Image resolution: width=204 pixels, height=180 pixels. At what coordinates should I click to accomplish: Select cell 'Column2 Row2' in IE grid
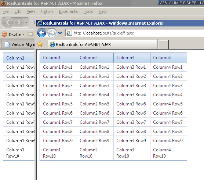coord(95,76)
